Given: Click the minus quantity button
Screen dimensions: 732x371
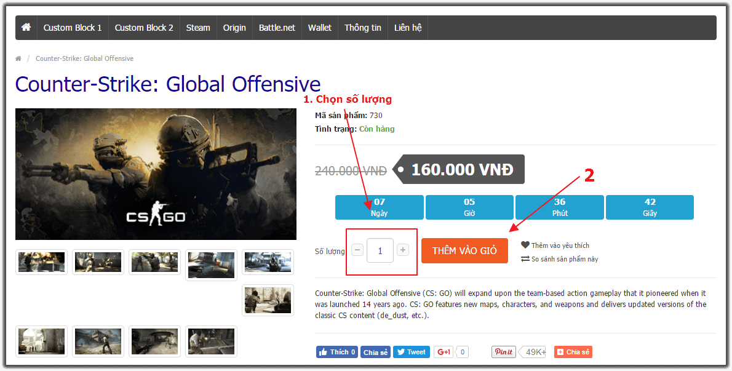Looking at the screenshot, I should 357,250.
